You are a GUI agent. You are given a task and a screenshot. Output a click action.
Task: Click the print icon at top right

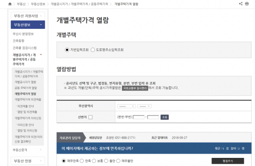click(247, 4)
